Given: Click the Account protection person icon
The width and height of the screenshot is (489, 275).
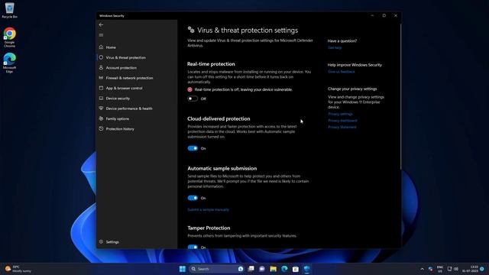Looking at the screenshot, I should click(101, 68).
